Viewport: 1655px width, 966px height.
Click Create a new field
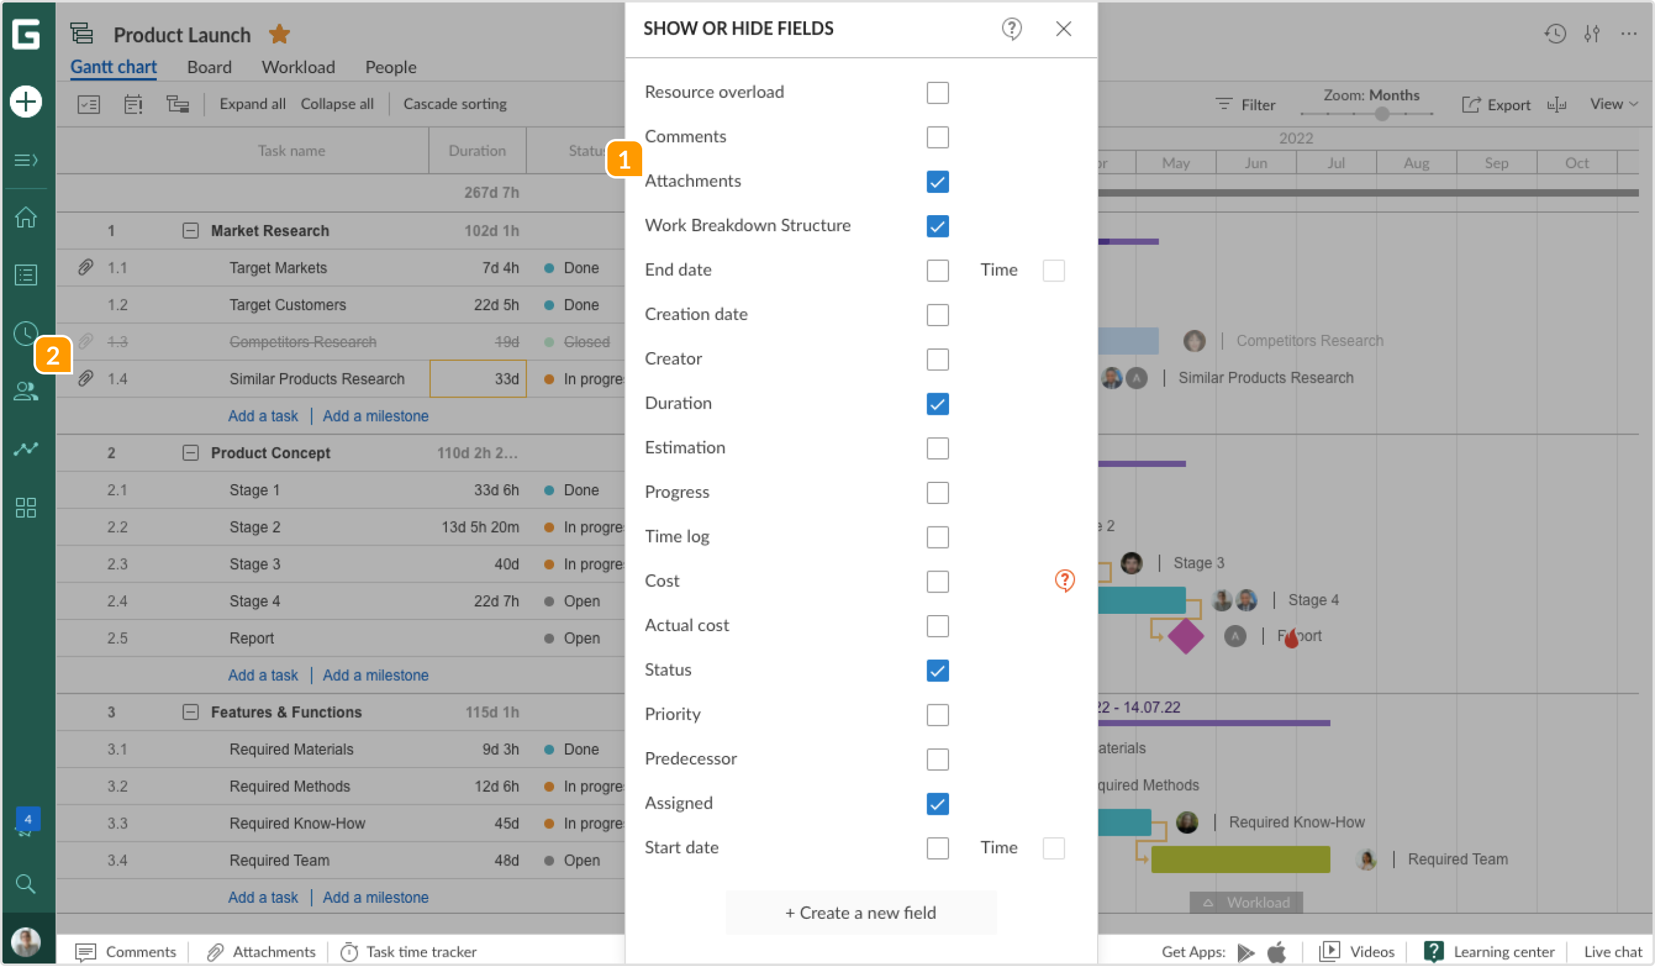[860, 912]
